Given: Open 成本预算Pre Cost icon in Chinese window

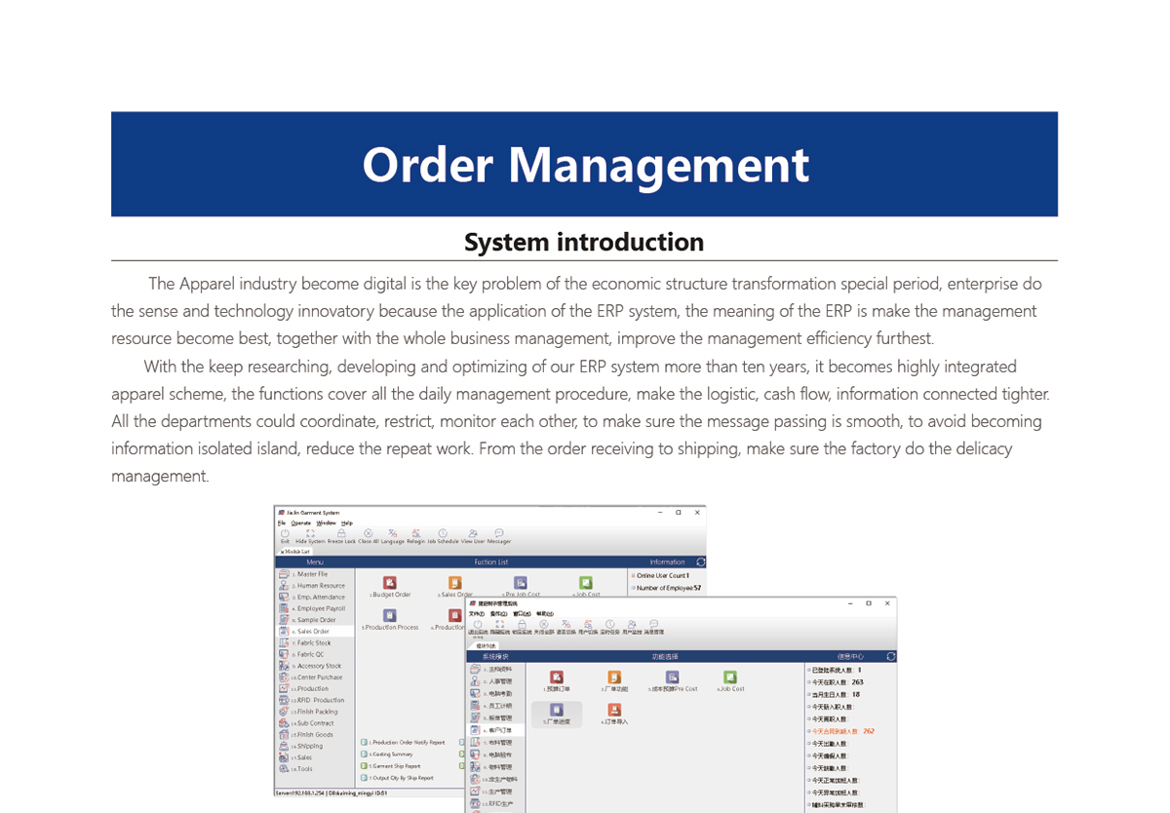Looking at the screenshot, I should (x=672, y=677).
